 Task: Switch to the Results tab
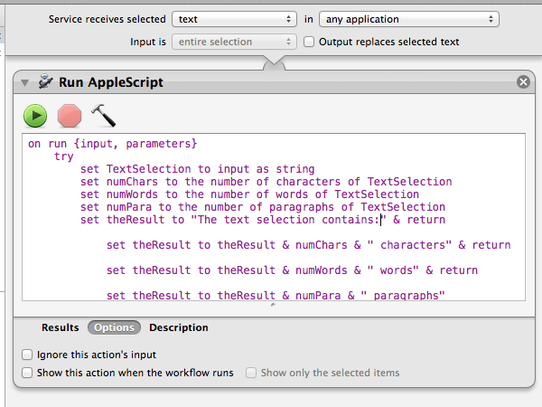click(61, 327)
